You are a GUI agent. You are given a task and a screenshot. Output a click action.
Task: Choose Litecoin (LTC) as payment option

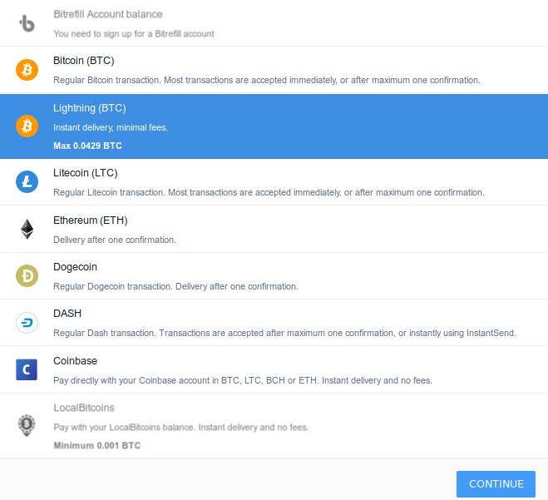coord(274,182)
